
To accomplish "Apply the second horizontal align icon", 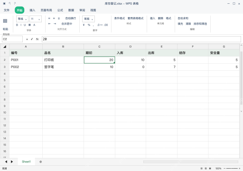I will pos(54,19).
